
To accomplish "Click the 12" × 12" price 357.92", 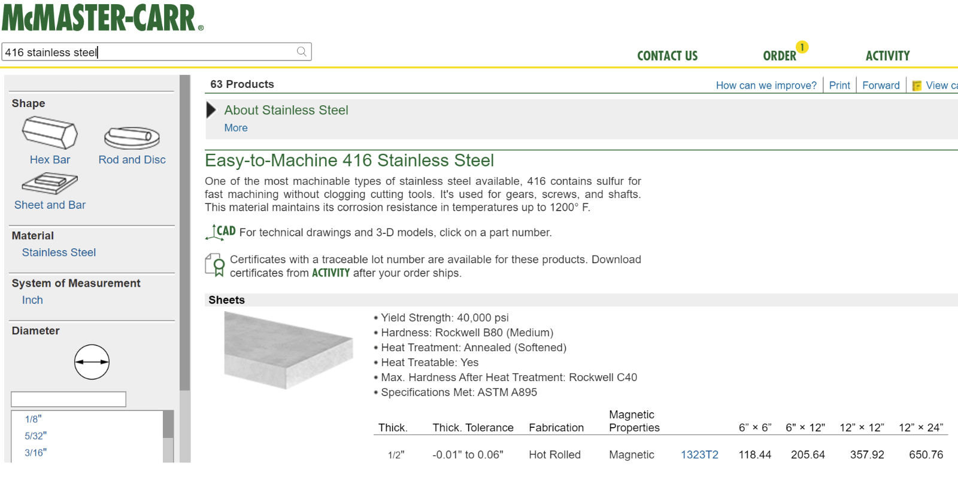I will tap(867, 455).
